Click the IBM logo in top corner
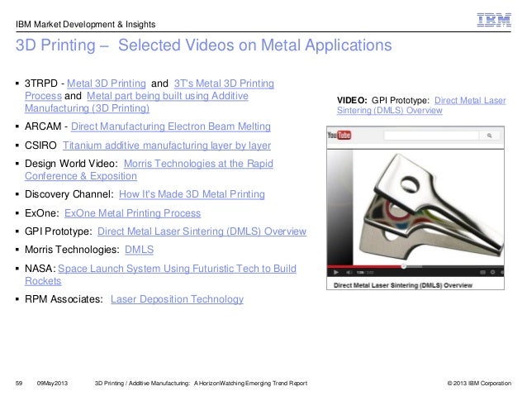 coord(494,20)
